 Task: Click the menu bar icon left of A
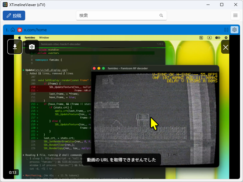(x=201, y=38)
